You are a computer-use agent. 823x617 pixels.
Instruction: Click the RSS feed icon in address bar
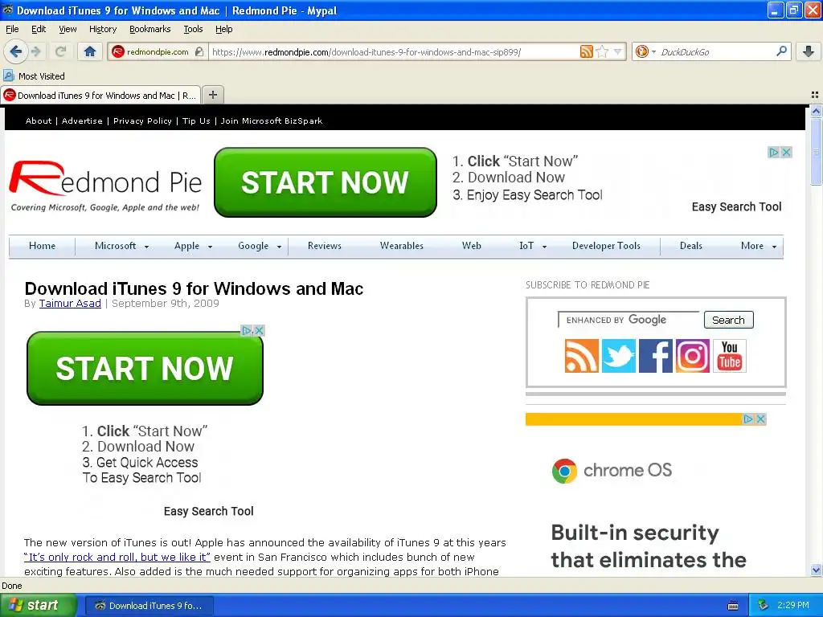(x=586, y=51)
